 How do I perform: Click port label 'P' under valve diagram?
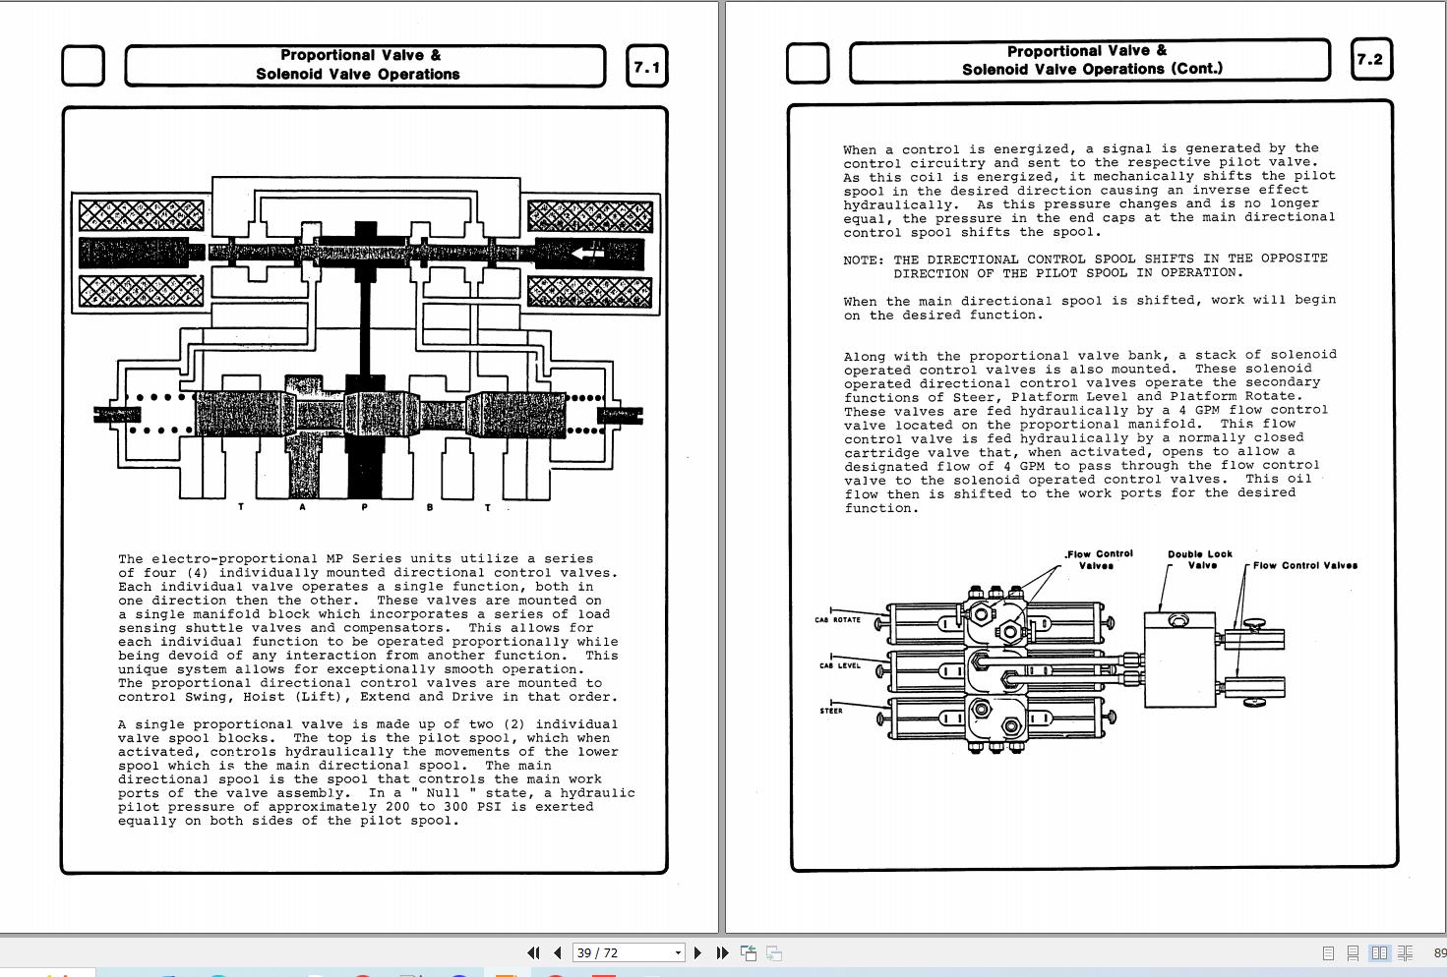pos(364,507)
